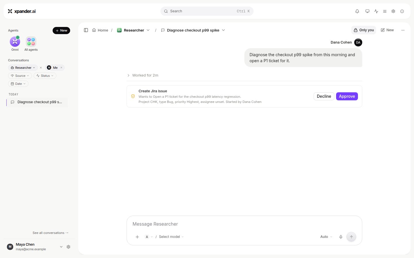414x258 pixels.
Task: Click the microphone icon
Action: 341,237
